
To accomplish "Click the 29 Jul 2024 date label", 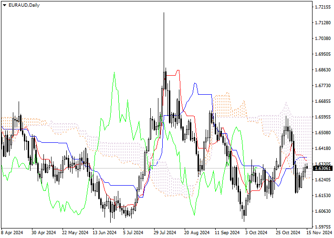I will pyautogui.click(x=165, y=233).
